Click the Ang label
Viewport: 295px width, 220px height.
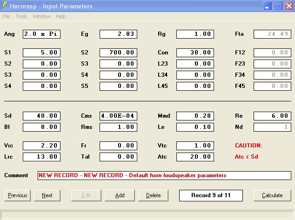pos(9,34)
